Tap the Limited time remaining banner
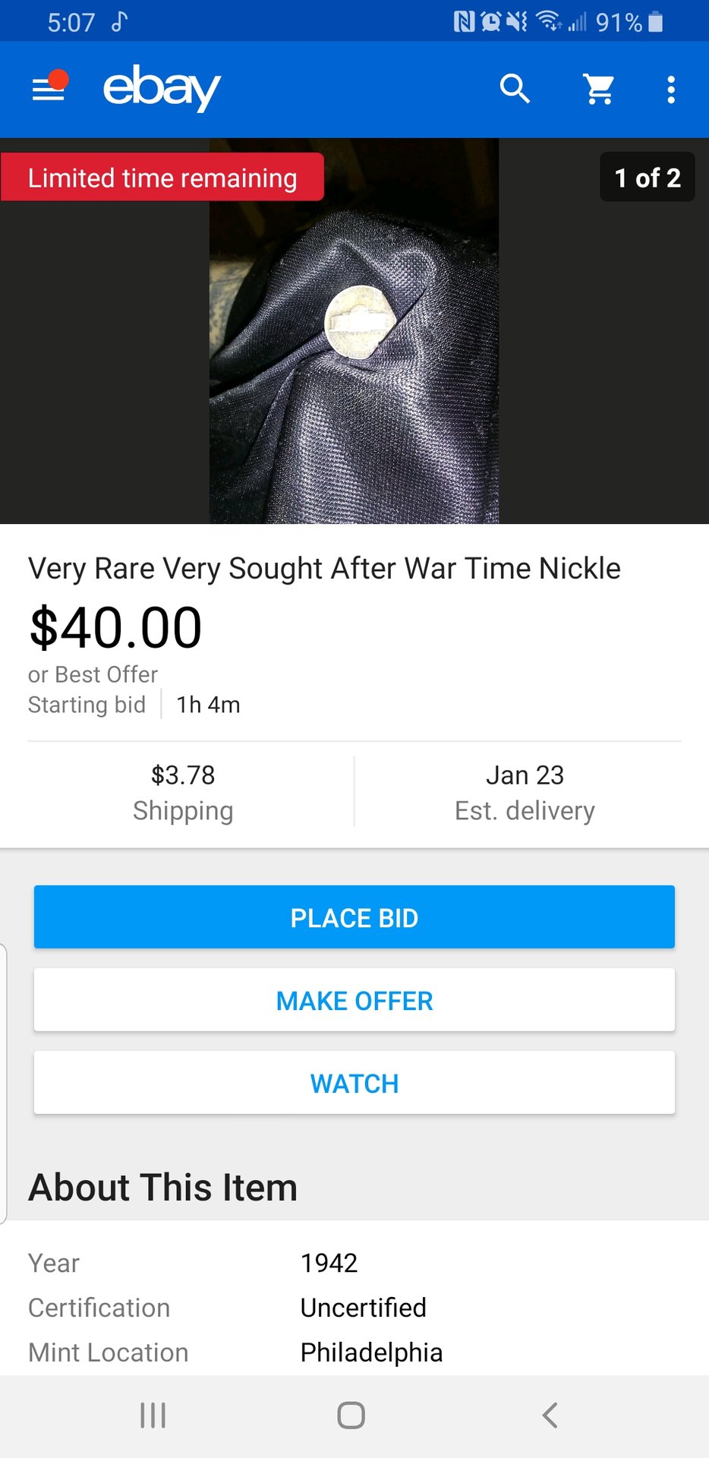709x1458 pixels. coord(162,178)
